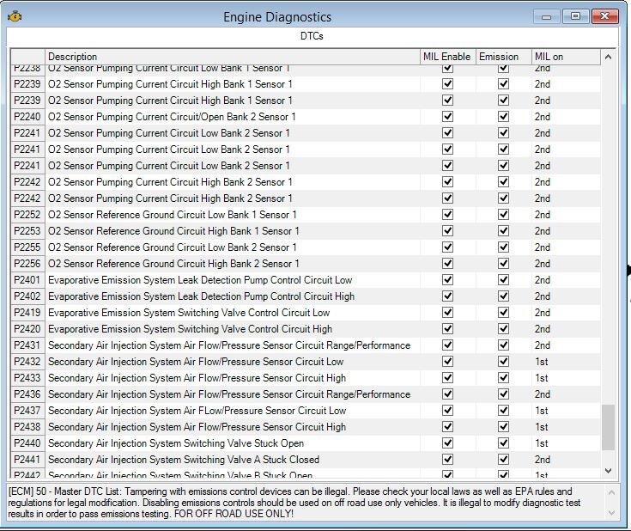
Task: Toggle Emission checkbox for P2441
Action: (x=503, y=460)
